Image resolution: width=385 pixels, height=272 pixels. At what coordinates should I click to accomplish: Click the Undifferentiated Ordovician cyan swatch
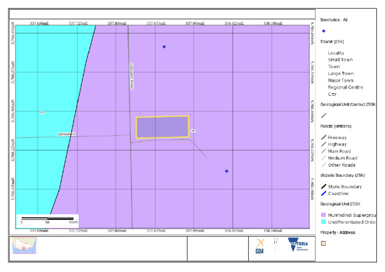[324, 222]
